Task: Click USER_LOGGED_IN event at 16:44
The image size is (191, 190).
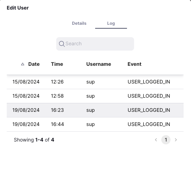Action: pyautogui.click(x=149, y=125)
